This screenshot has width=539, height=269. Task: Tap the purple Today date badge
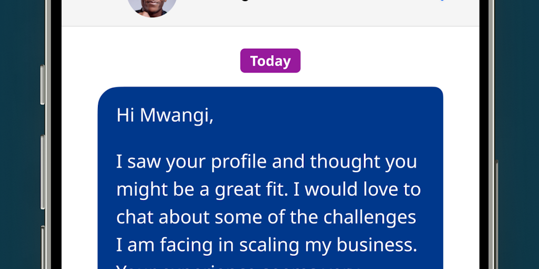(x=270, y=61)
